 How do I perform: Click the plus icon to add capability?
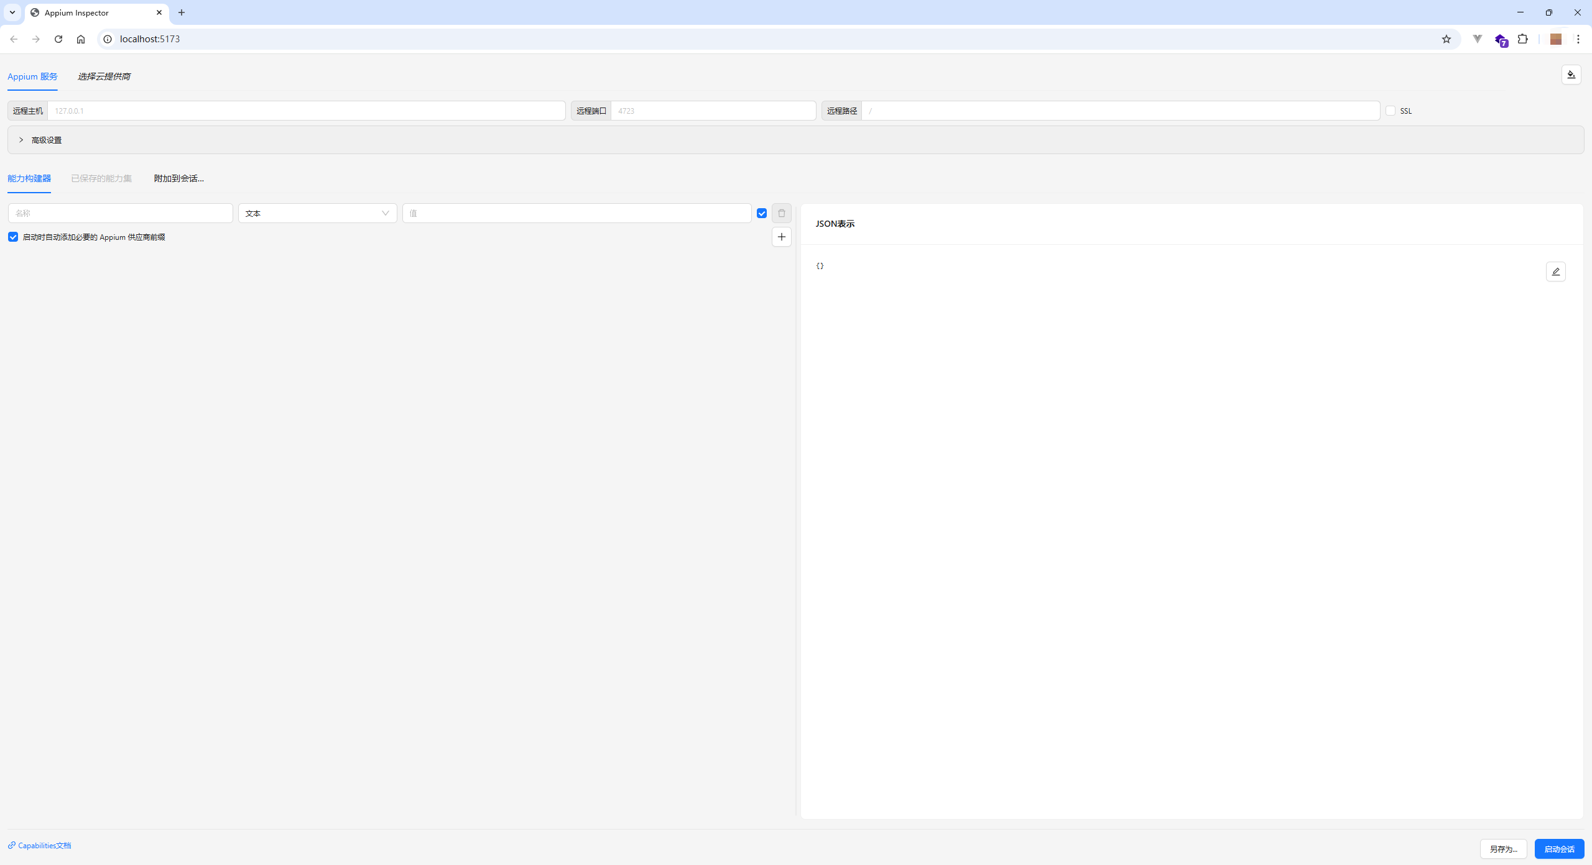pos(782,237)
